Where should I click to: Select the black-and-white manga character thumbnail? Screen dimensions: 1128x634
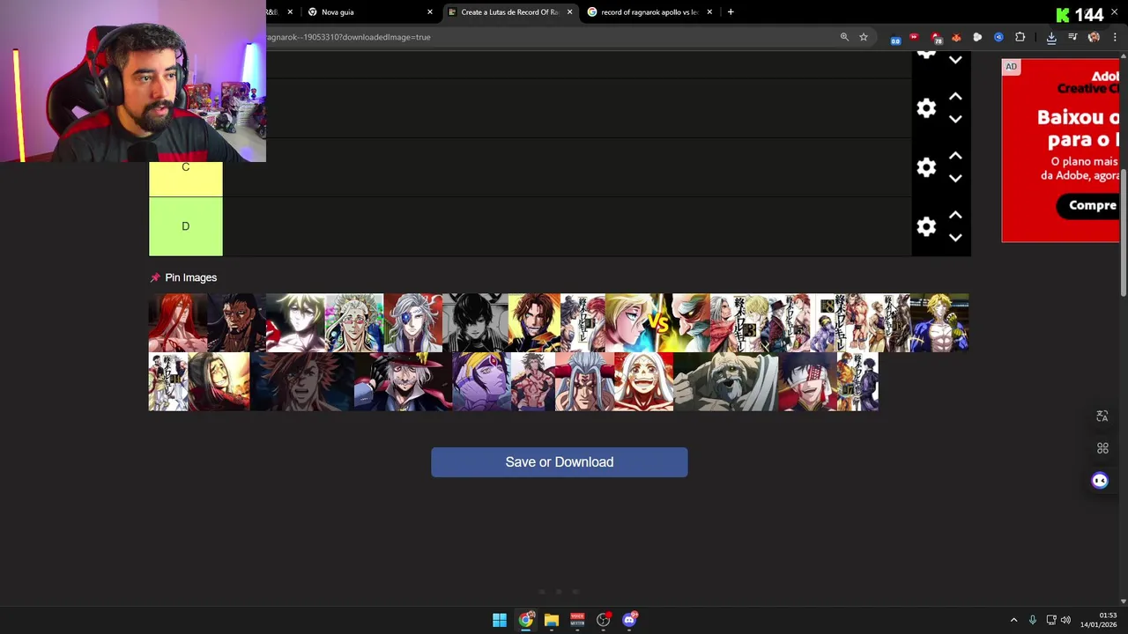[x=475, y=323]
